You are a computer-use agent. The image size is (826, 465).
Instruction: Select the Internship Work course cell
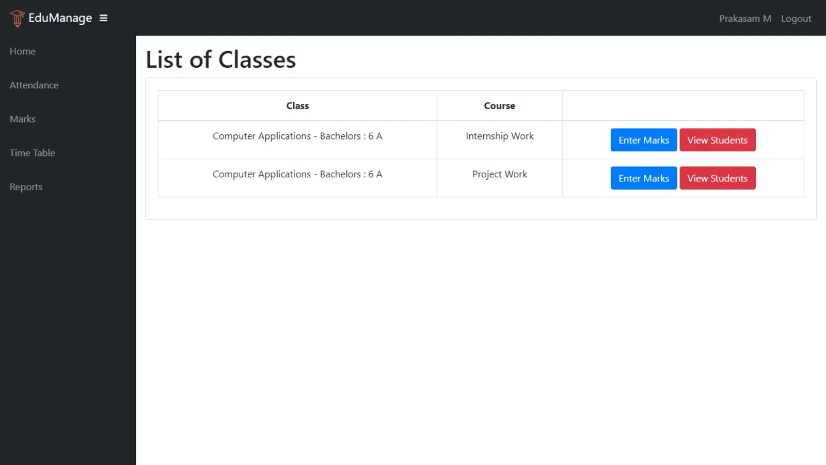[499, 136]
